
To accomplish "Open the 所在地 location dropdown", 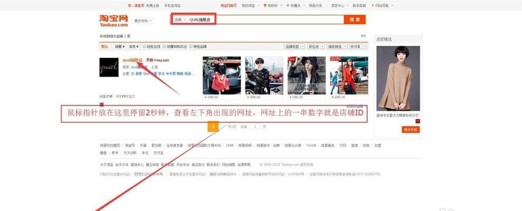I will pos(315,46).
